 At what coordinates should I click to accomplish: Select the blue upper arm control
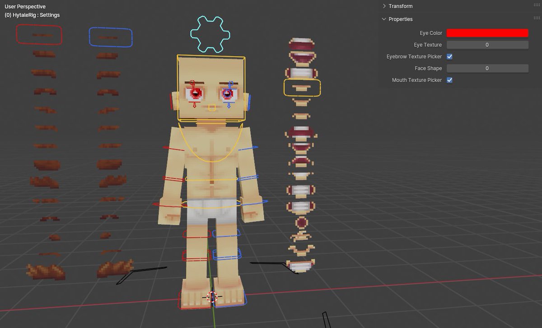(248, 148)
